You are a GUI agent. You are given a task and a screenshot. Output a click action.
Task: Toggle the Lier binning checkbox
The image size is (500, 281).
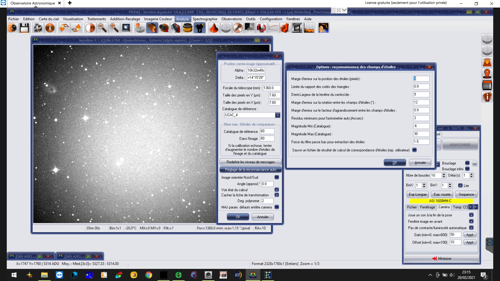[x=460, y=186]
